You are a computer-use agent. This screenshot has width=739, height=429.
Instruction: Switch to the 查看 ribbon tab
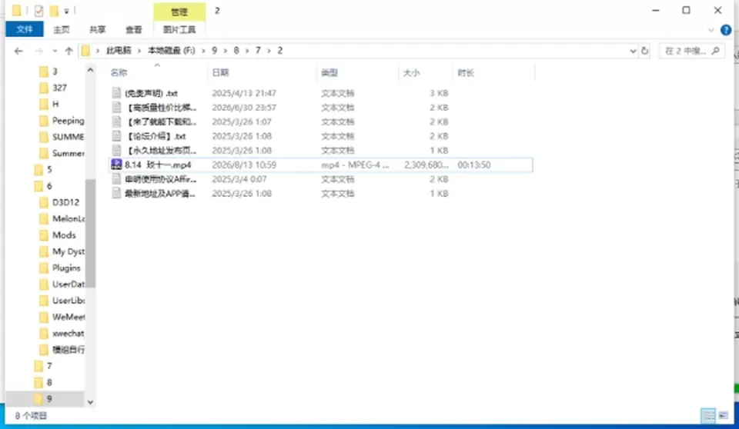[133, 29]
